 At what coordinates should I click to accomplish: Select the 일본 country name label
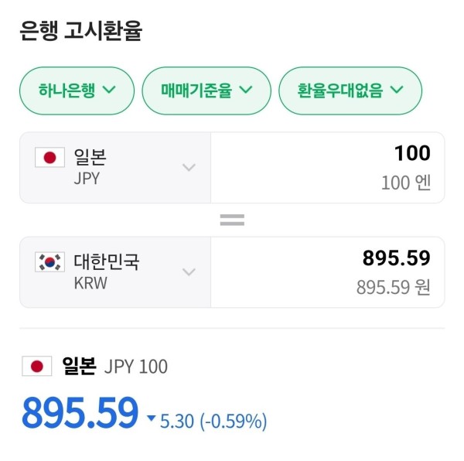coord(90,157)
